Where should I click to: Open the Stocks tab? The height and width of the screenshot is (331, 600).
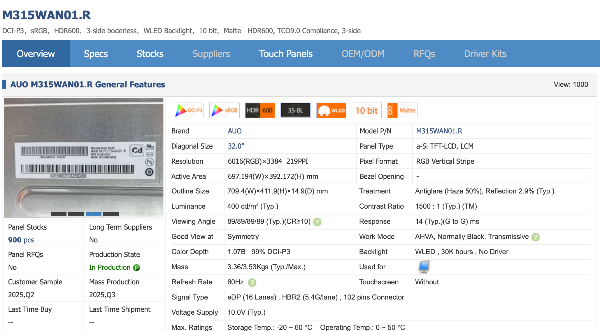[x=150, y=54]
